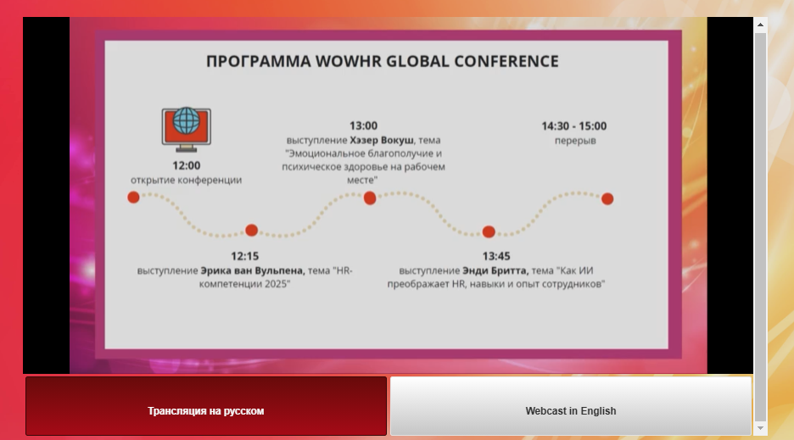The height and width of the screenshot is (440, 794).
Task: Select the red timeline dot under 13:00
Action: tap(370, 198)
